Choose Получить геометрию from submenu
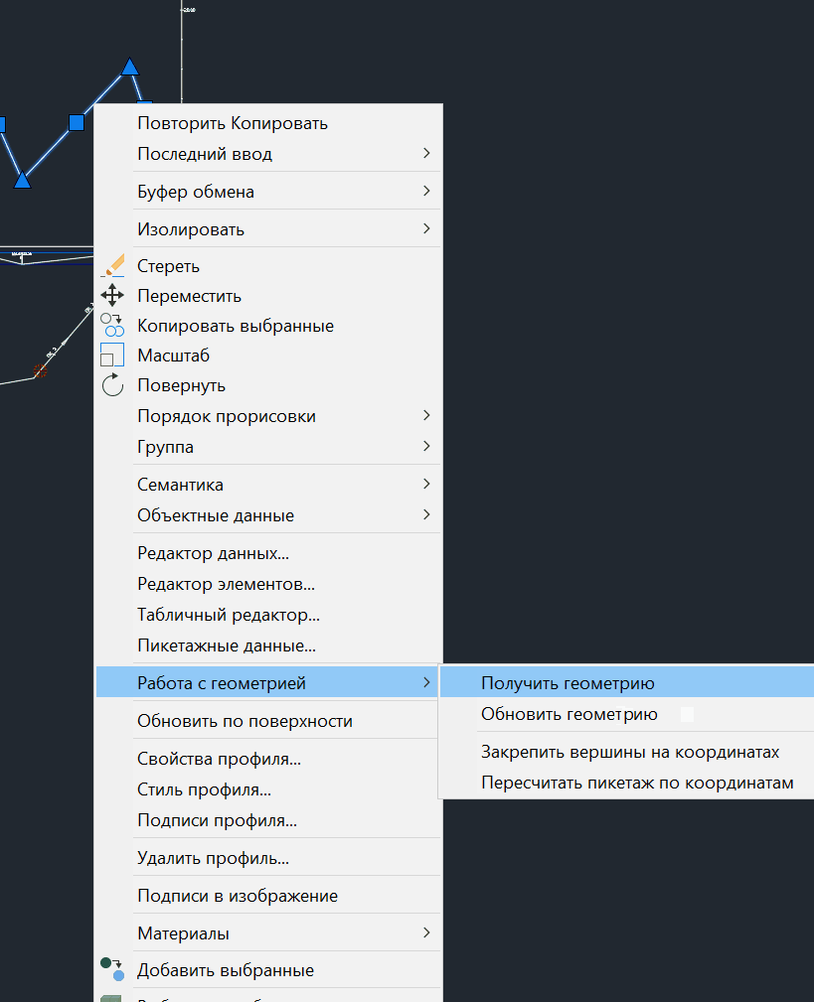 click(568, 683)
